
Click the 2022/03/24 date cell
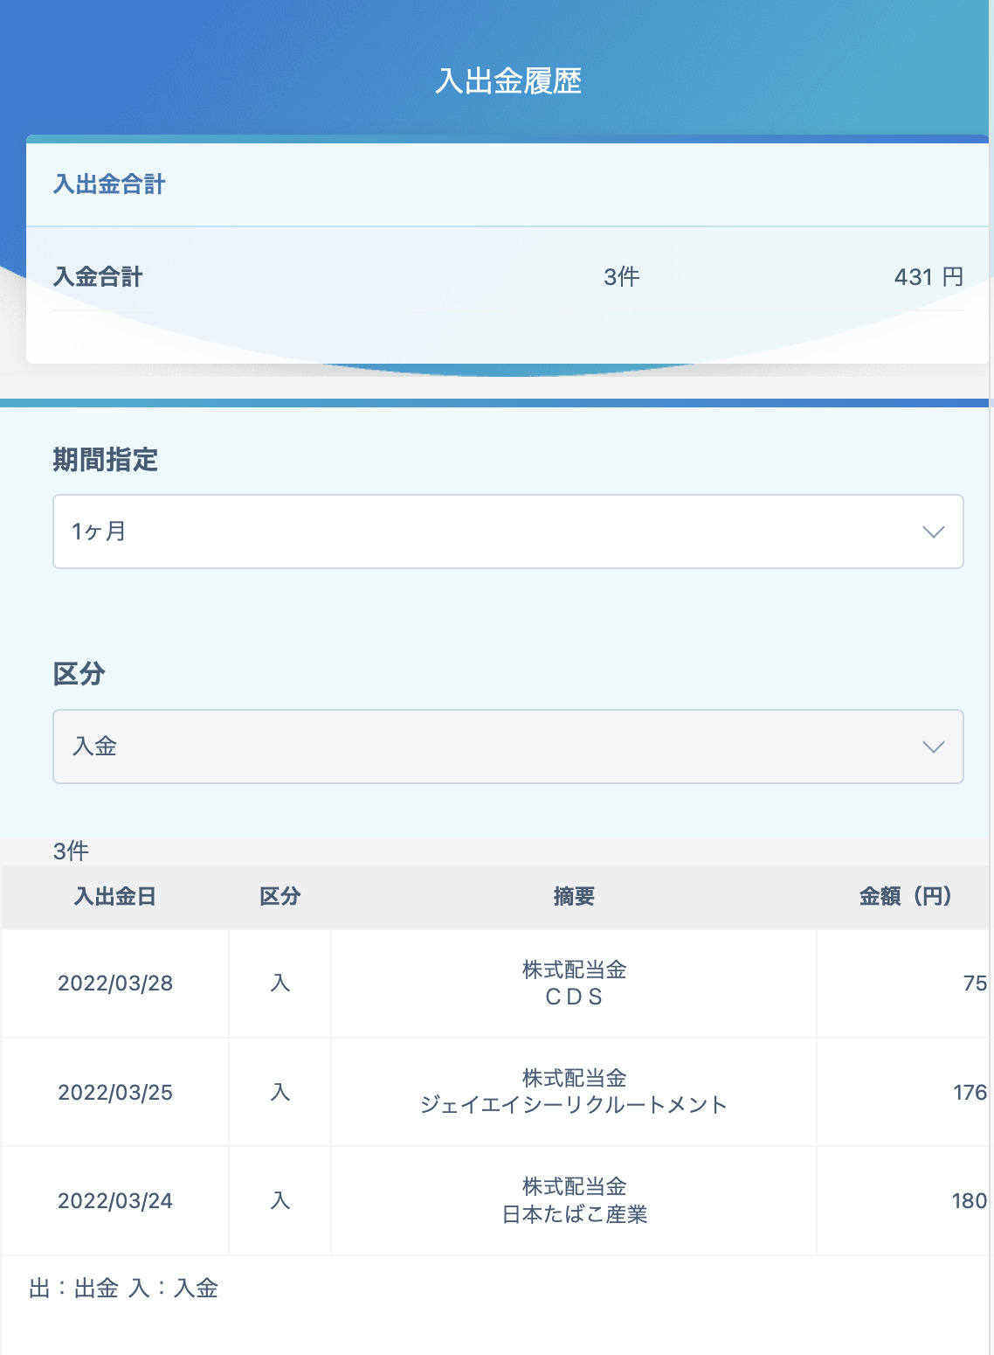[x=115, y=1201]
